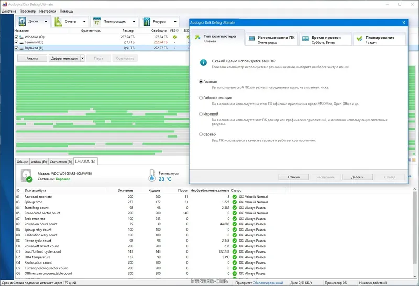Click the Дефрагментация button

(64, 58)
